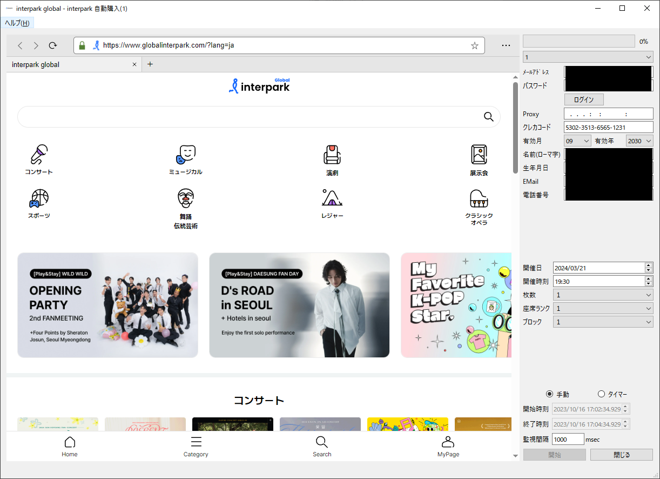Open the 座席ランク dropdown
Image resolution: width=660 pixels, height=479 pixels.
click(x=603, y=308)
